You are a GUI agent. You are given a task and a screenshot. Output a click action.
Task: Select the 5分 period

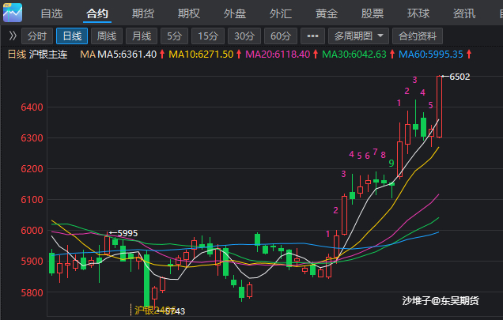(x=174, y=36)
